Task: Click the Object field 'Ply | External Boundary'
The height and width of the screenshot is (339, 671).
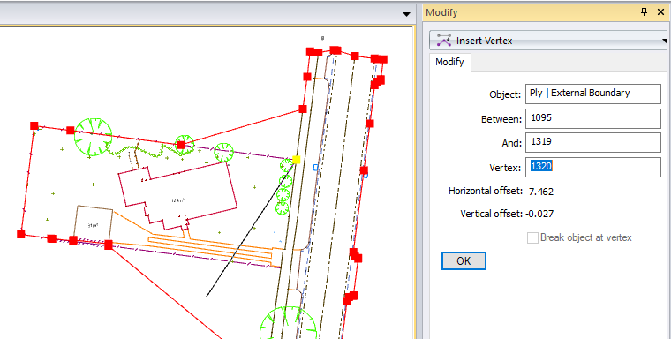Action: click(x=593, y=94)
